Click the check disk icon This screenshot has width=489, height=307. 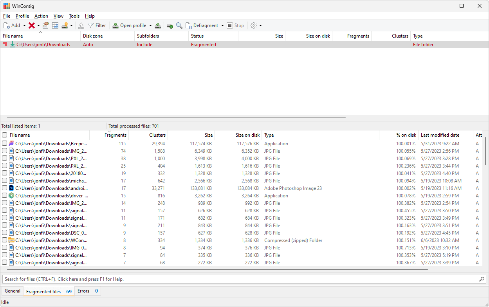tap(170, 25)
